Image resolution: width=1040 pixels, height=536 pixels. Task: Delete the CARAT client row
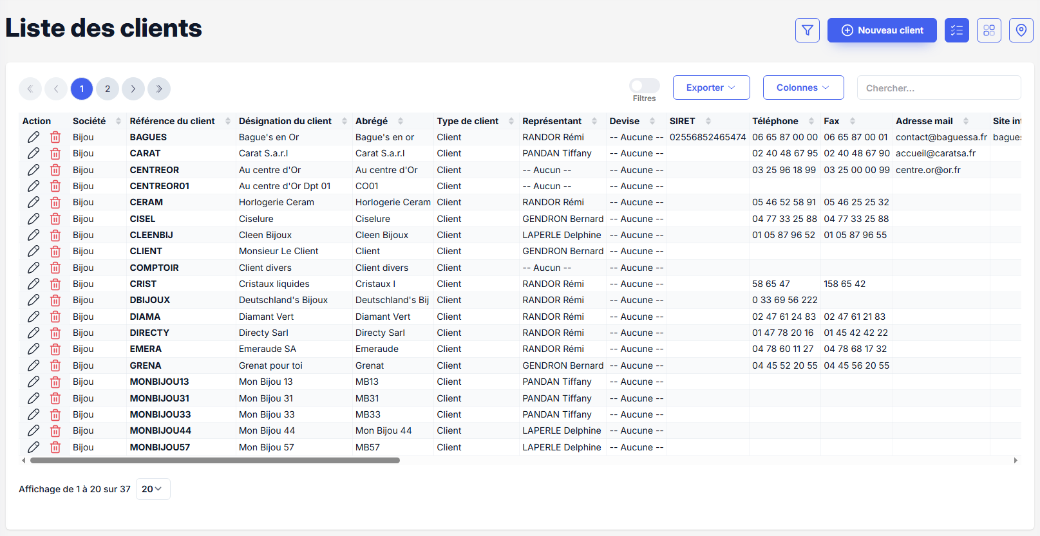click(x=55, y=153)
